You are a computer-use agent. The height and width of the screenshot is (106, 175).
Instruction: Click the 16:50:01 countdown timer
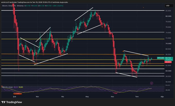pos(169,60)
